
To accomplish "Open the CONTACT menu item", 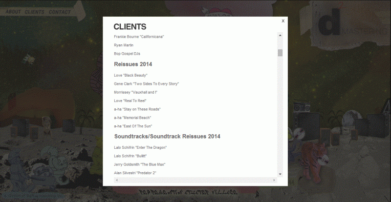I will pyautogui.click(x=60, y=12).
